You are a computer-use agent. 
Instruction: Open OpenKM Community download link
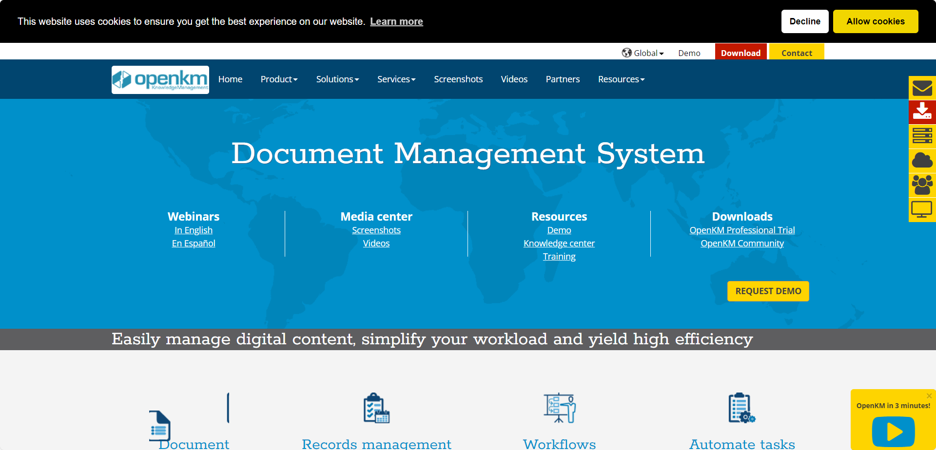[742, 244]
